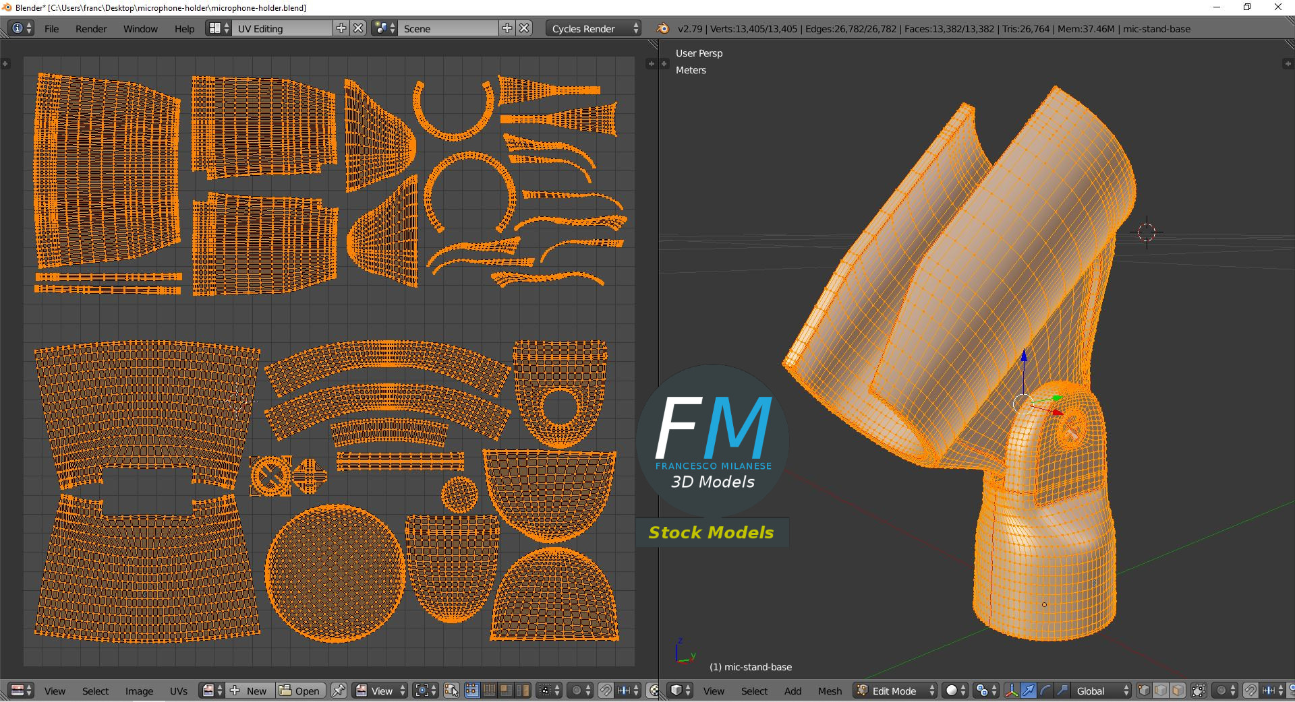Toggle UV sync selection with mesh
Image resolution: width=1295 pixels, height=702 pixels.
[x=451, y=691]
